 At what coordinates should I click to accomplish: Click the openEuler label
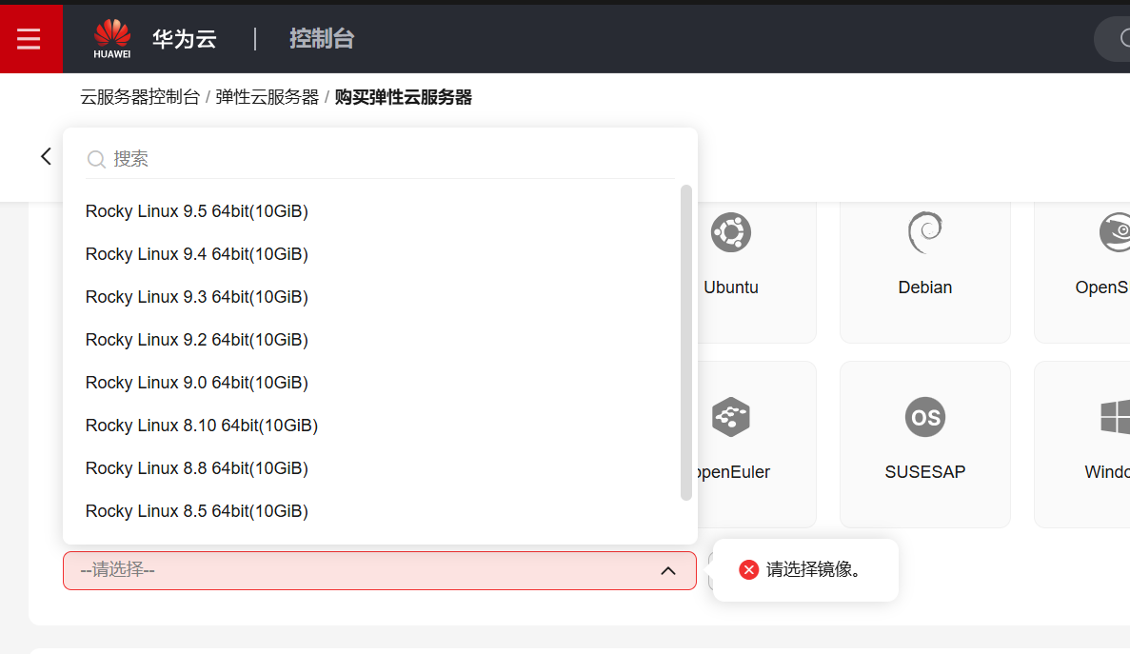(x=734, y=472)
